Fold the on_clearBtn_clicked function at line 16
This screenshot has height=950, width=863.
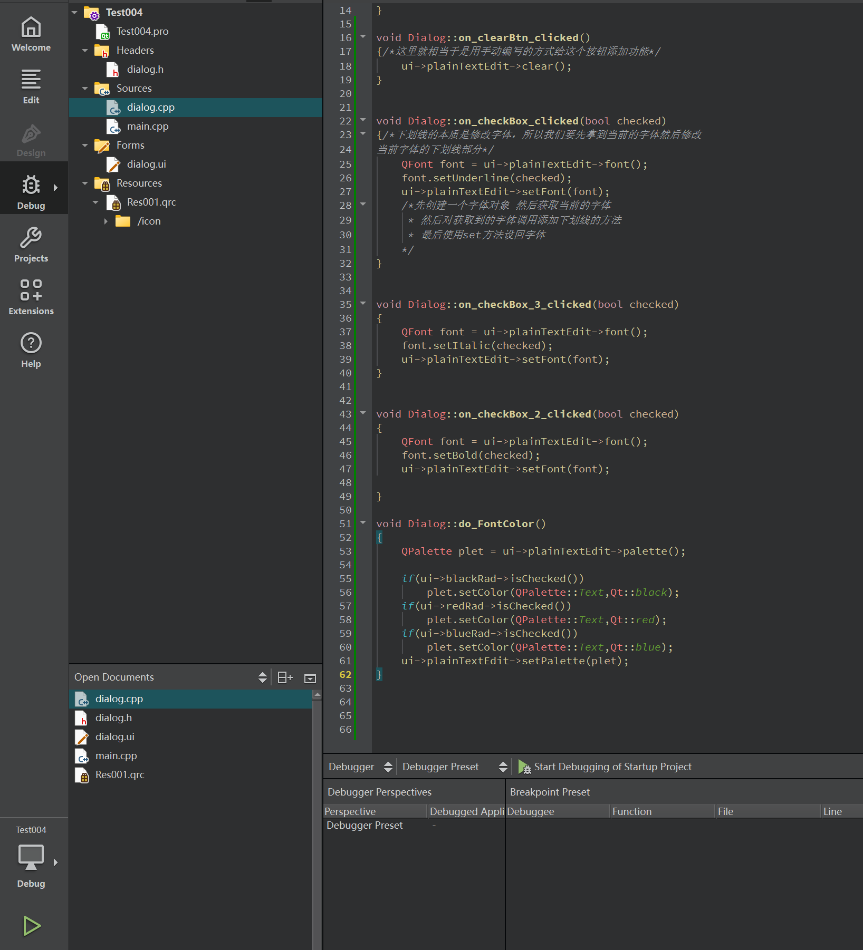click(363, 37)
